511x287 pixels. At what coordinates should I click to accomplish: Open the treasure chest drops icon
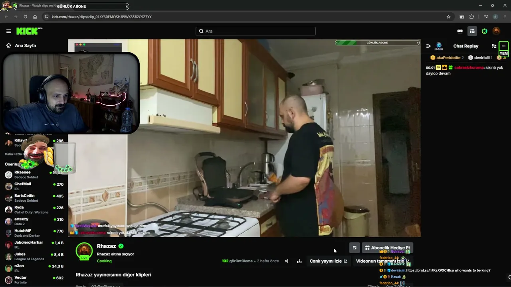472,31
